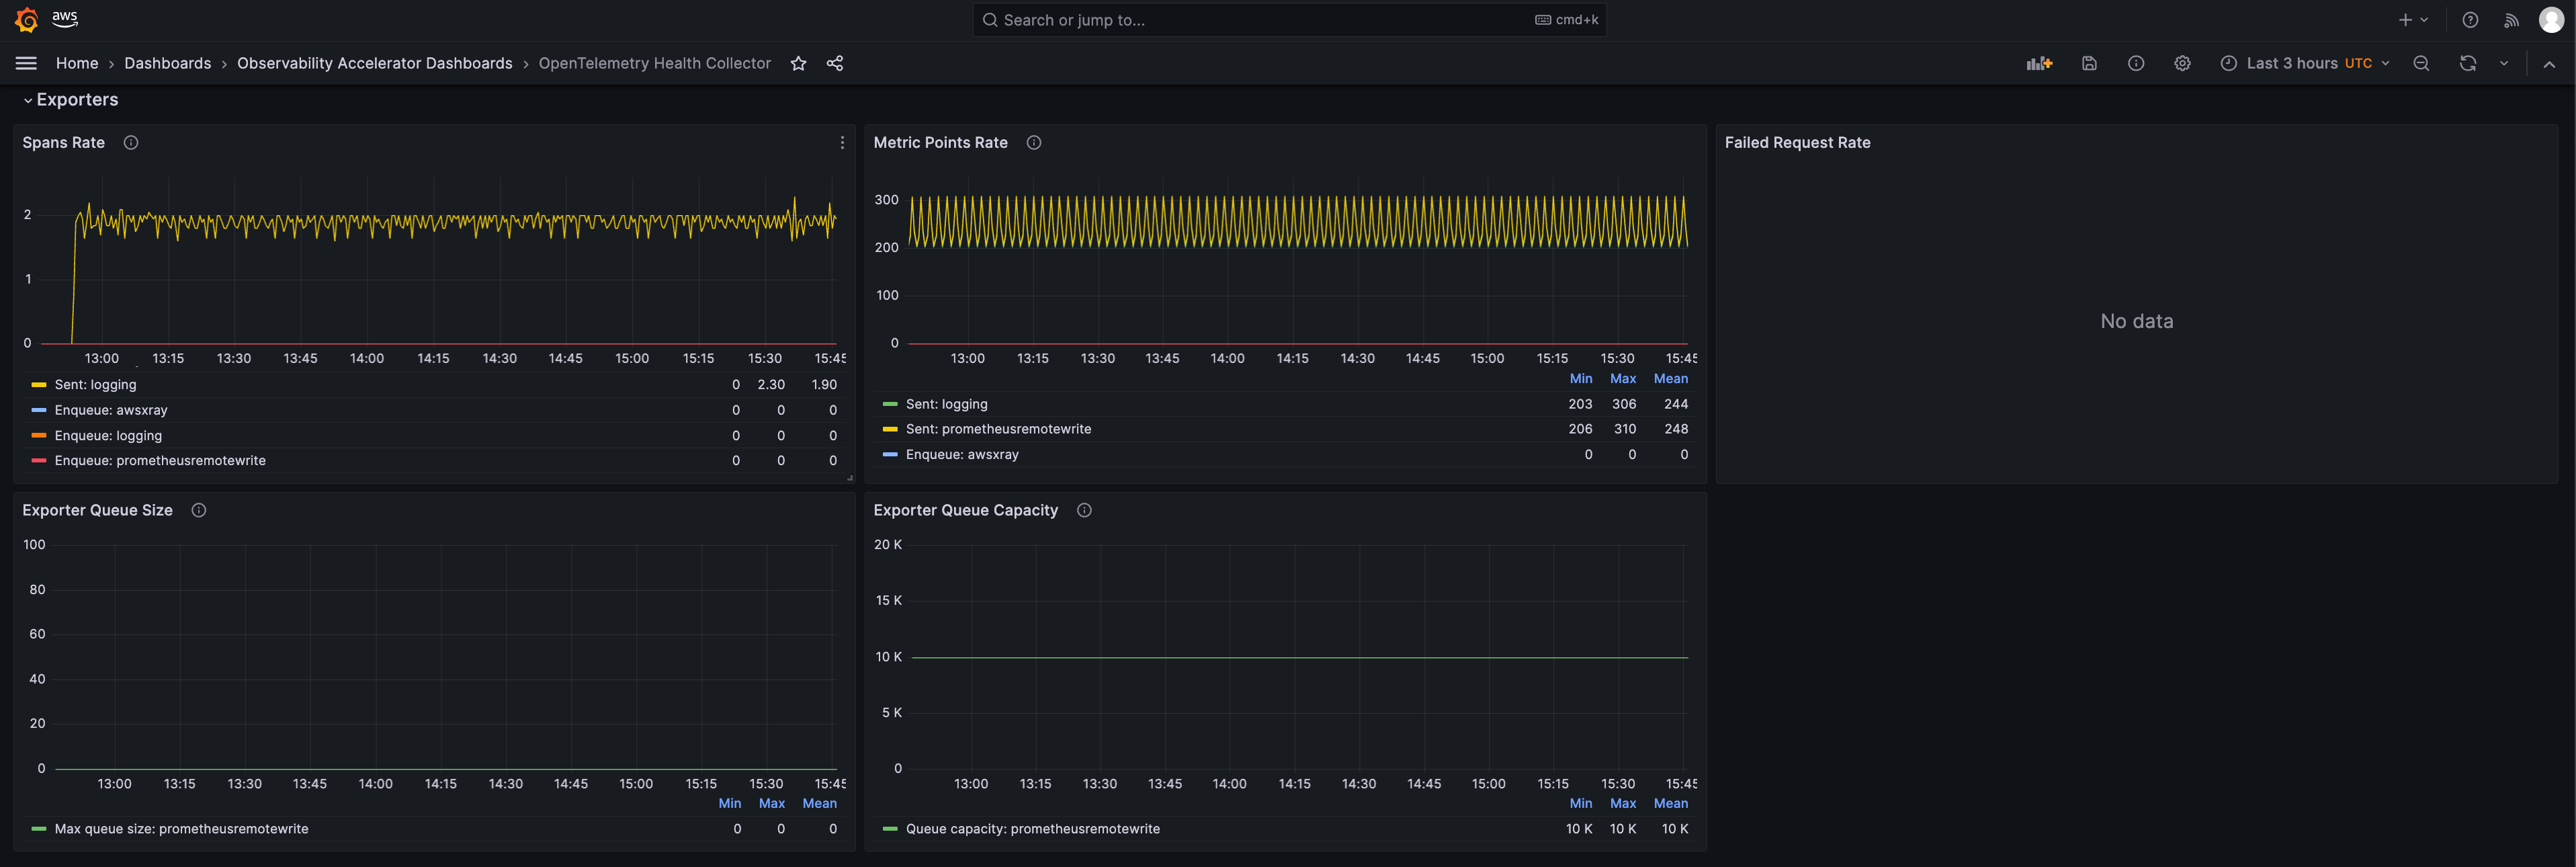The image size is (2576, 867).
Task: Zoom out the time range
Action: pos(2421,63)
